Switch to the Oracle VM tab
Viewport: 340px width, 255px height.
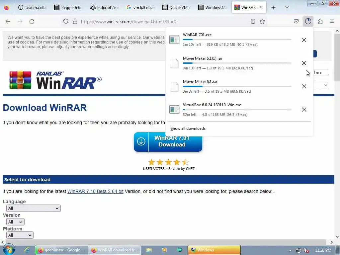click(x=177, y=8)
